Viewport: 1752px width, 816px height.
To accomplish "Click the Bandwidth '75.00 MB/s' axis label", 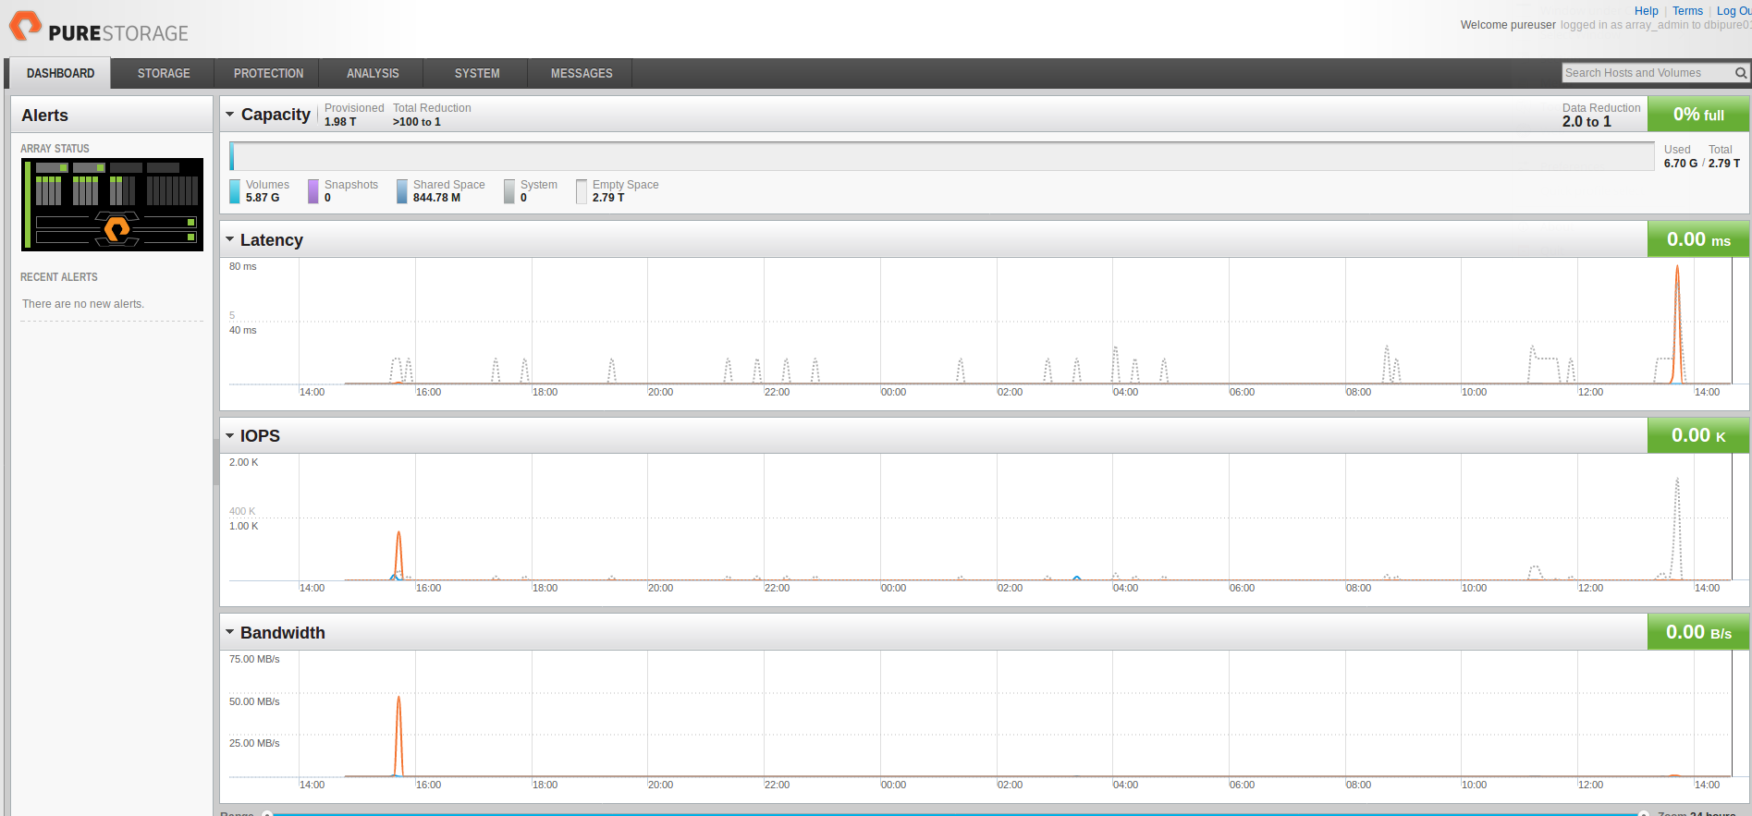I will point(254,659).
